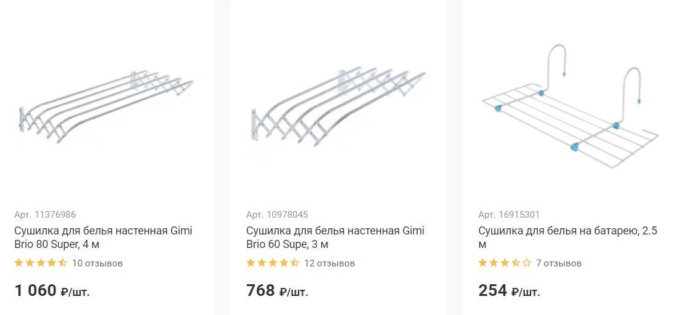Click the star rating for Gimi Brio 80 Super
Screen dimensions: 675x315
[41, 263]
